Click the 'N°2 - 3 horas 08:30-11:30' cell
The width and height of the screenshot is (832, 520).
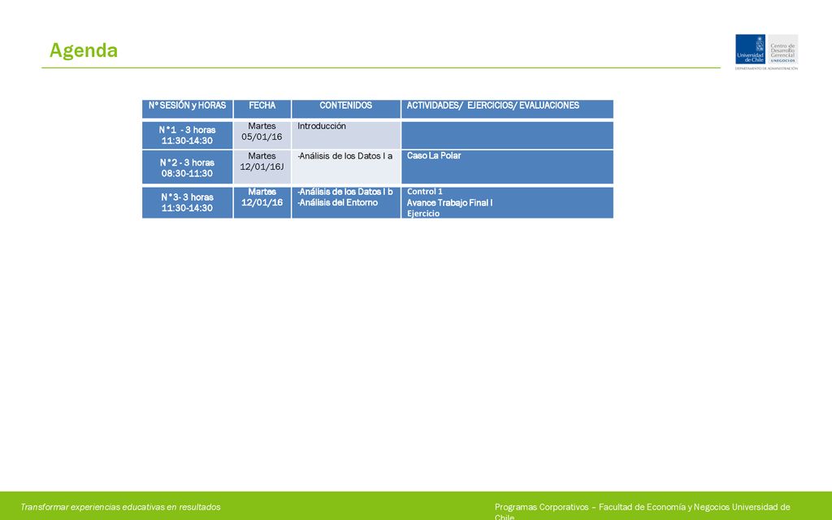click(x=188, y=167)
